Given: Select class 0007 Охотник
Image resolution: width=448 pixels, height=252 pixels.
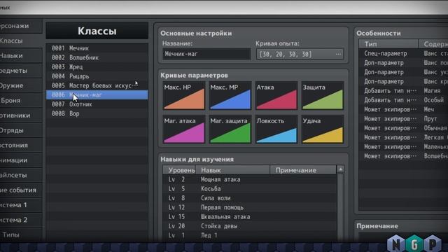Looking at the screenshot, I should (97, 104).
